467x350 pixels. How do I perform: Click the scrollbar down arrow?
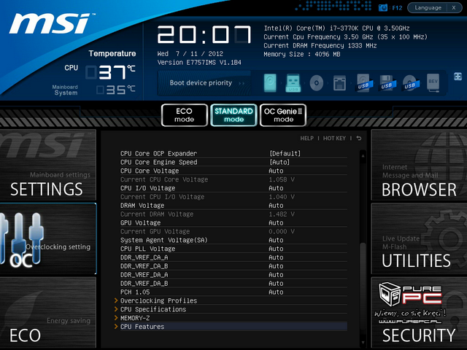pyautogui.click(x=363, y=343)
